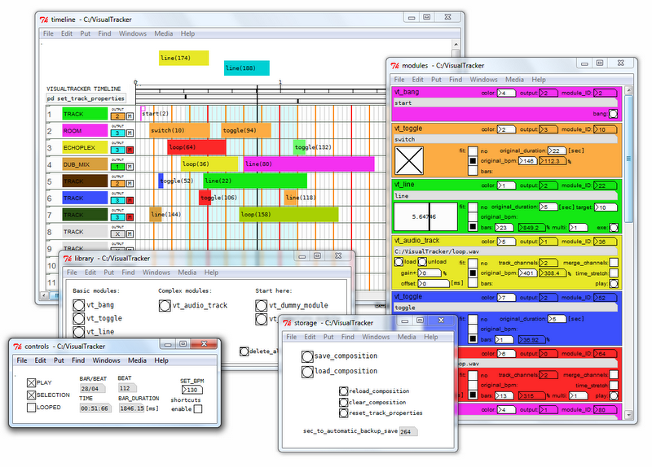The width and height of the screenshot is (652, 467).
Task: Select the magenta line(80) block
Action: 309,164
